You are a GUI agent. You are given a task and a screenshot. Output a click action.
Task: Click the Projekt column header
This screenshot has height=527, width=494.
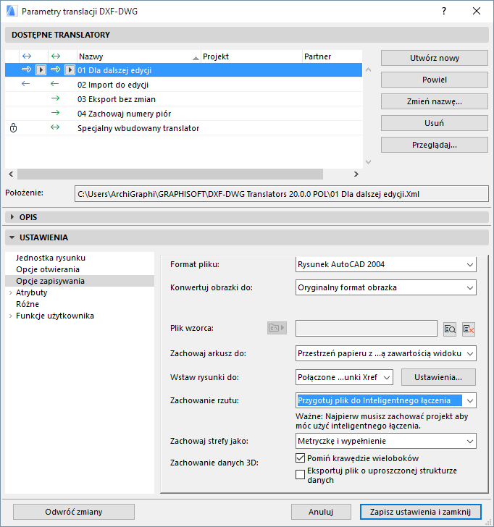click(251, 56)
